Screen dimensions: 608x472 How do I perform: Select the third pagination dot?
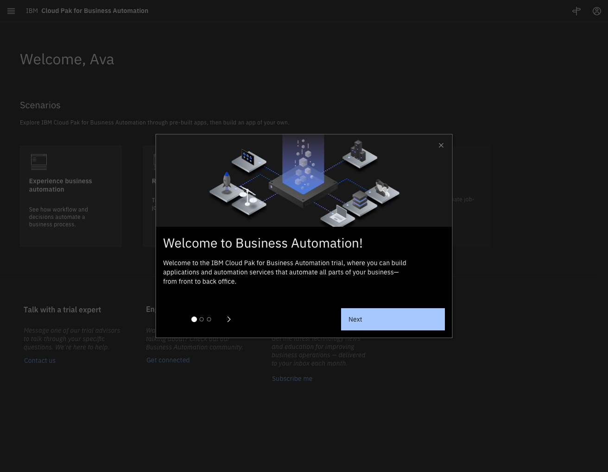pos(209,319)
